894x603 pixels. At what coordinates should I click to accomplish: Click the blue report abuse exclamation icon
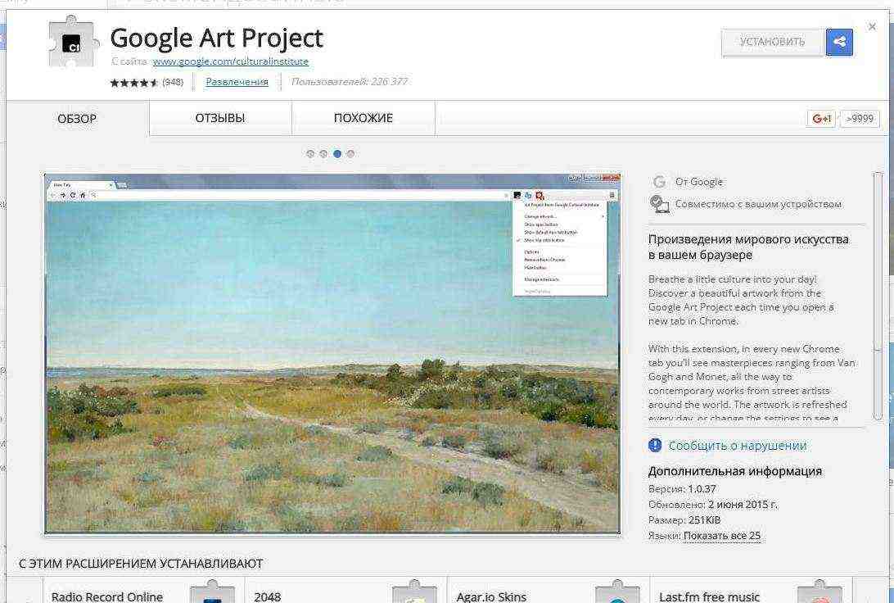655,445
